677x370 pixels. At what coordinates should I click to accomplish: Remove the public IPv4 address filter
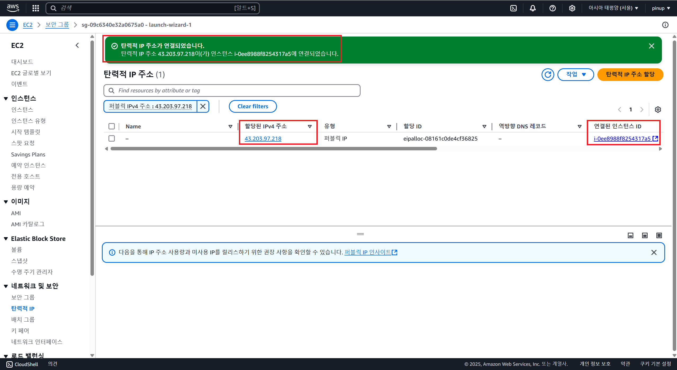coord(203,106)
